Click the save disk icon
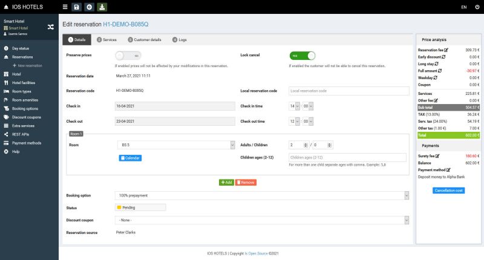484x260 pixels. tap(77, 7)
